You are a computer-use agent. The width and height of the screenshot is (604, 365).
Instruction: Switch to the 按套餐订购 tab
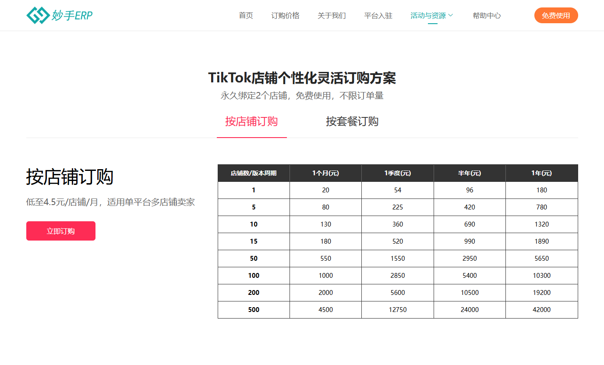[x=352, y=121]
